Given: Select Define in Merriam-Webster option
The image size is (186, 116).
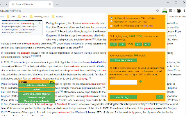Looking at the screenshot, I should click(x=36, y=94).
